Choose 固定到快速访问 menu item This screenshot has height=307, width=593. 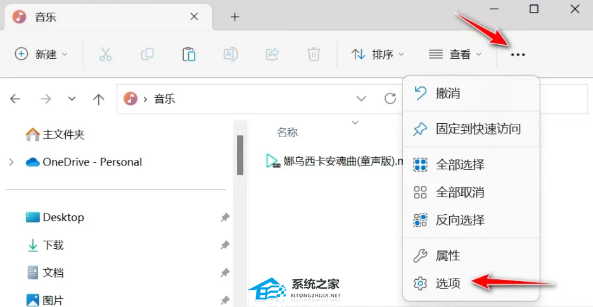tap(471, 129)
